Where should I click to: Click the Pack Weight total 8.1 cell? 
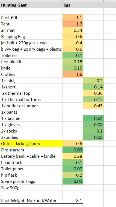point(73,201)
